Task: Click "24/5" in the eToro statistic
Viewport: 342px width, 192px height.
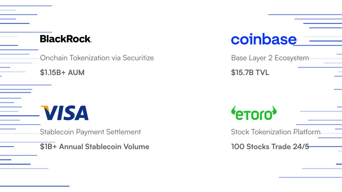Action: pos(301,147)
